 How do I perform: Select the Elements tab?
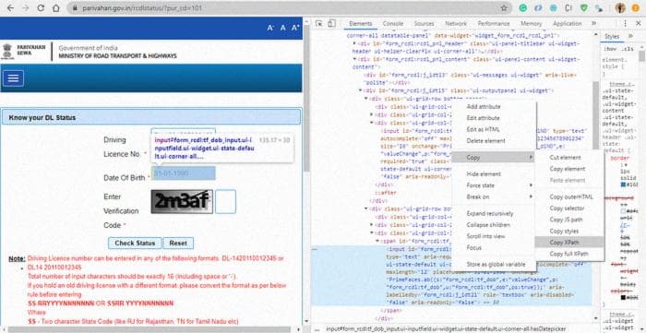click(x=361, y=23)
